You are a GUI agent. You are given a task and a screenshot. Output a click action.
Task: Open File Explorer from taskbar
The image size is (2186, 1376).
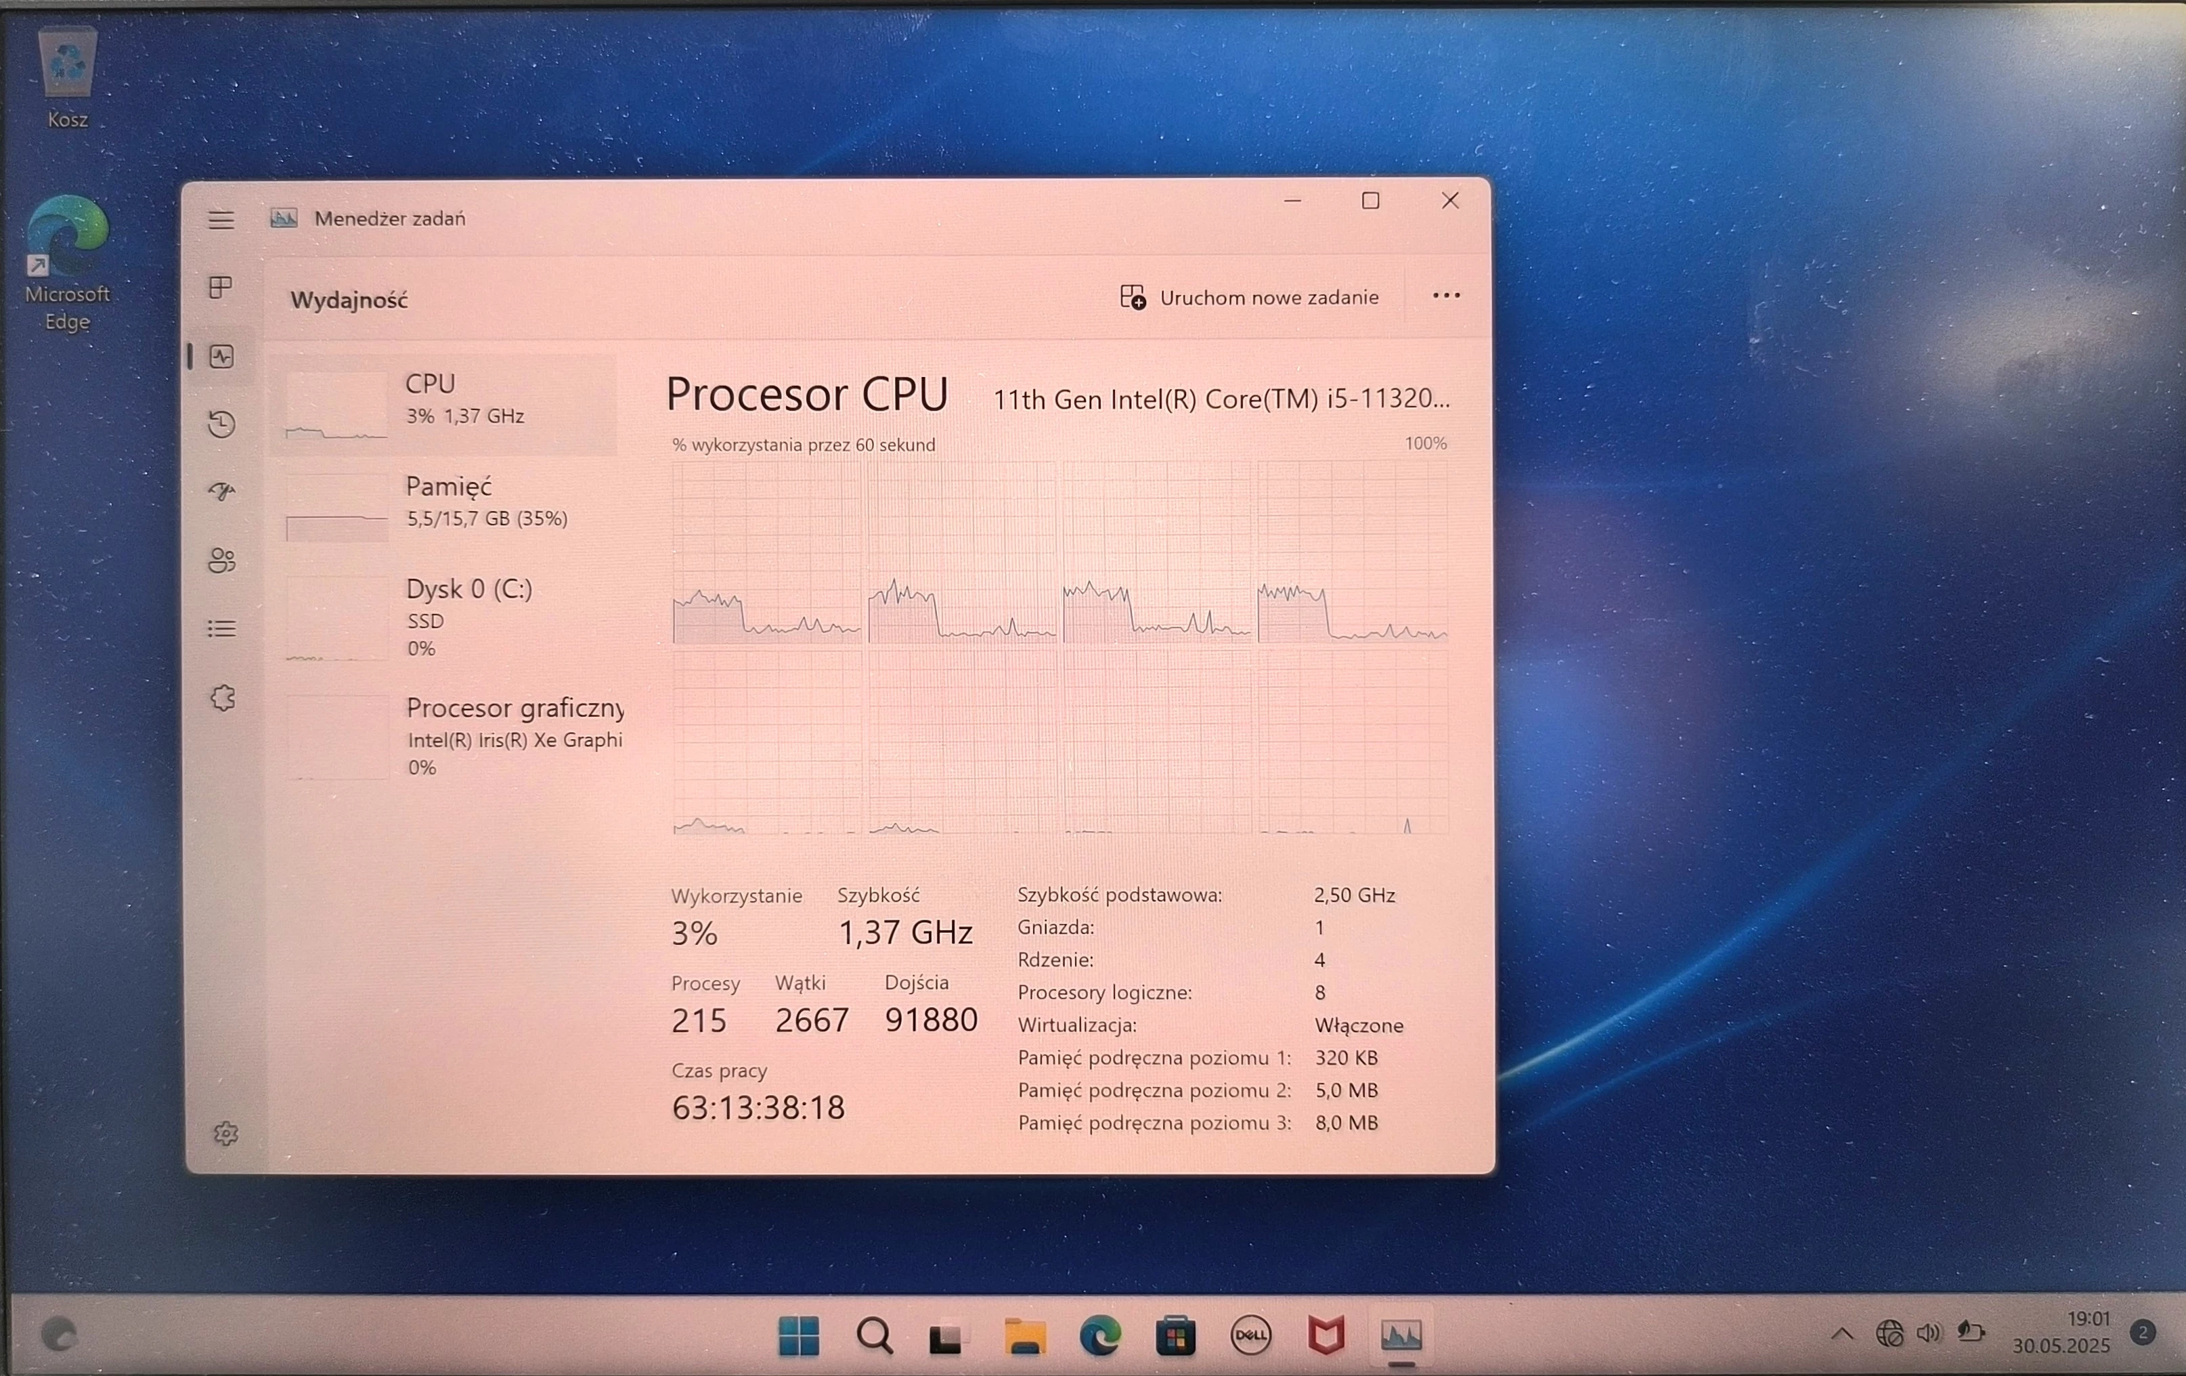[x=1024, y=1337]
